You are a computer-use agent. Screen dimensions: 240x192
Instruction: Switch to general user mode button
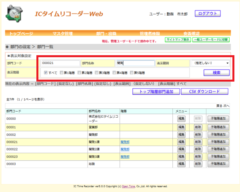coord(211,40)
